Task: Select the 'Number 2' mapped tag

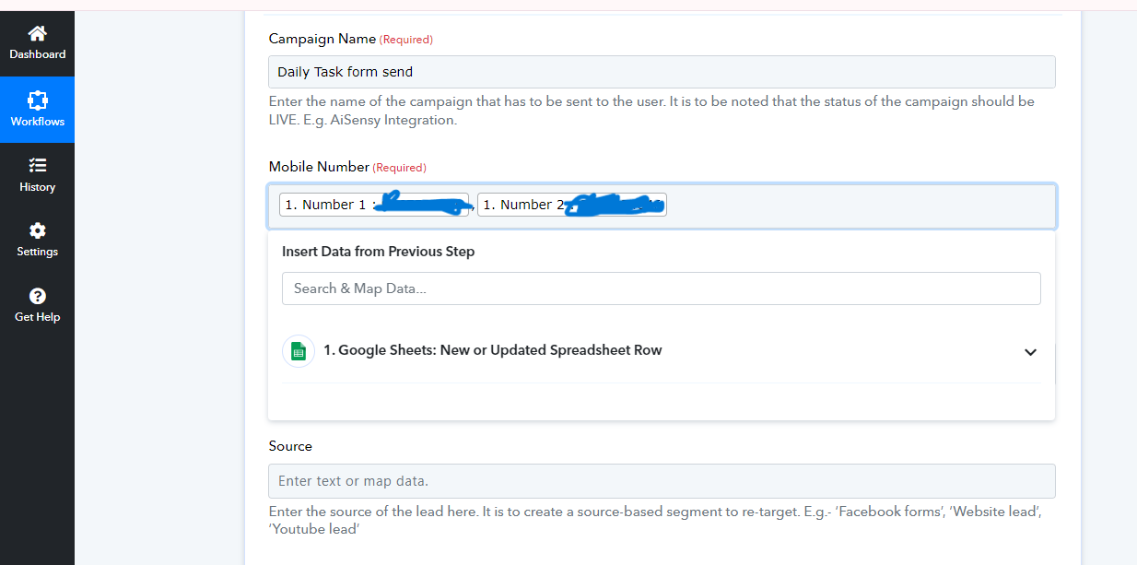Action: tap(571, 205)
